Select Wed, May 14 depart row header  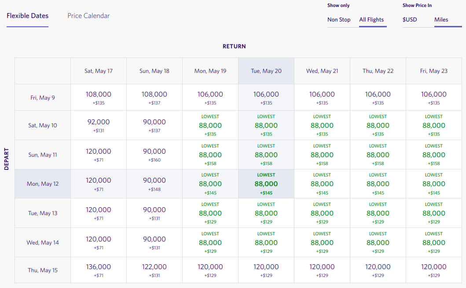[43, 242]
